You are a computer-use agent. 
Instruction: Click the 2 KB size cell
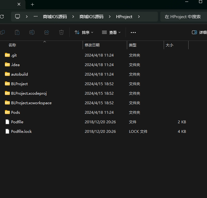[x=182, y=122]
